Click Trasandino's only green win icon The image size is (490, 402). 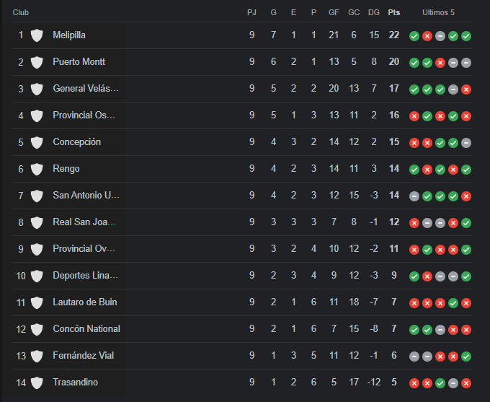tap(440, 383)
